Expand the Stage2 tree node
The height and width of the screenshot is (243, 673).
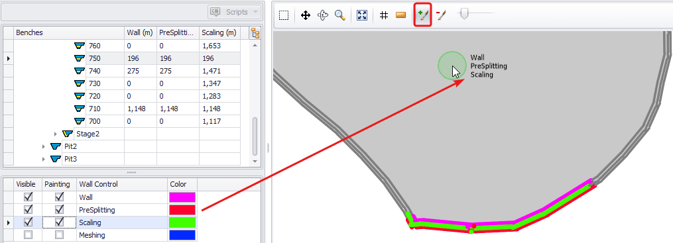point(56,134)
